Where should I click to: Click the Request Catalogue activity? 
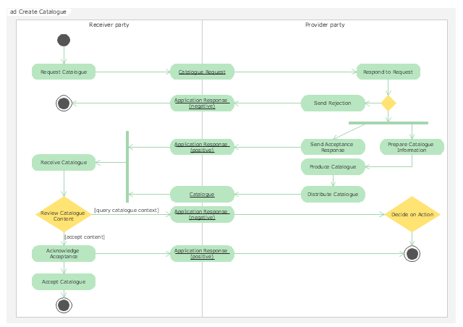[64, 72]
